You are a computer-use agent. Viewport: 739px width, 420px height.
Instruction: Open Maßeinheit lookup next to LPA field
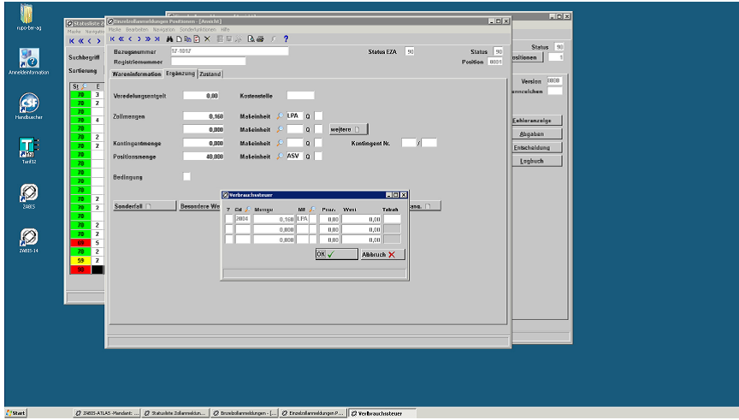click(280, 115)
